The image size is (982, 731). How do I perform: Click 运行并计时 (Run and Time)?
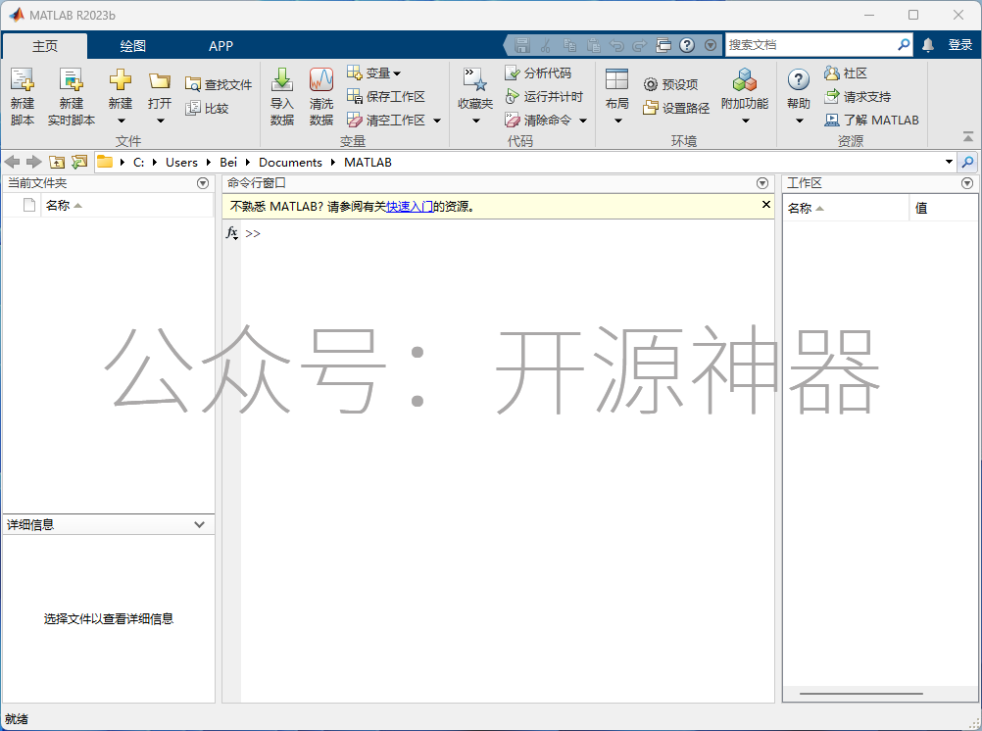tap(544, 96)
